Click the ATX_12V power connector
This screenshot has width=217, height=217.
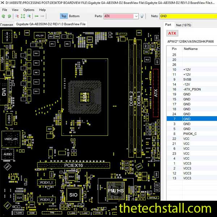(40, 35)
